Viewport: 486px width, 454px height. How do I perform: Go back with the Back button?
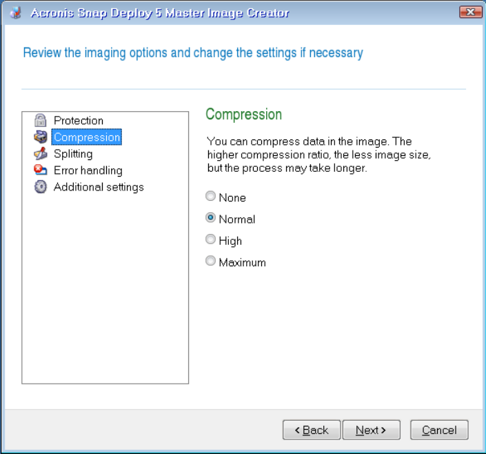[311, 430]
